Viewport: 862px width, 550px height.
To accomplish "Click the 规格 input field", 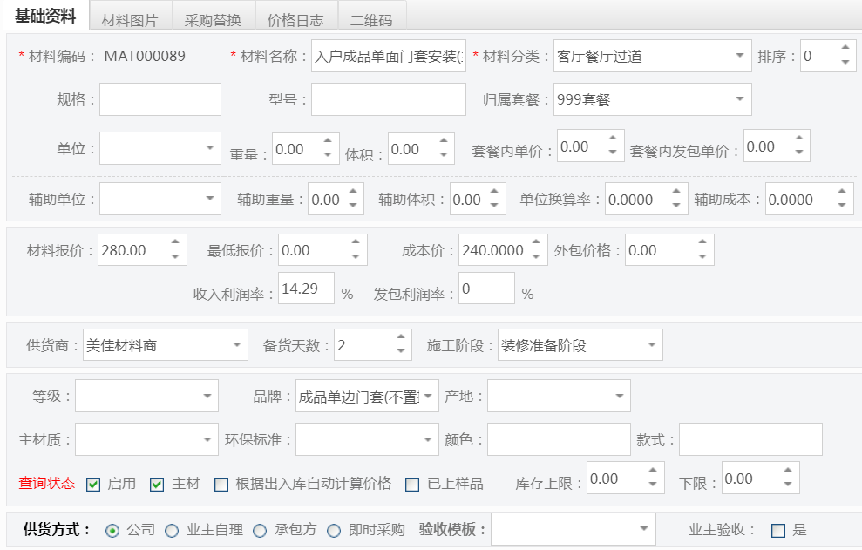I will coord(160,99).
